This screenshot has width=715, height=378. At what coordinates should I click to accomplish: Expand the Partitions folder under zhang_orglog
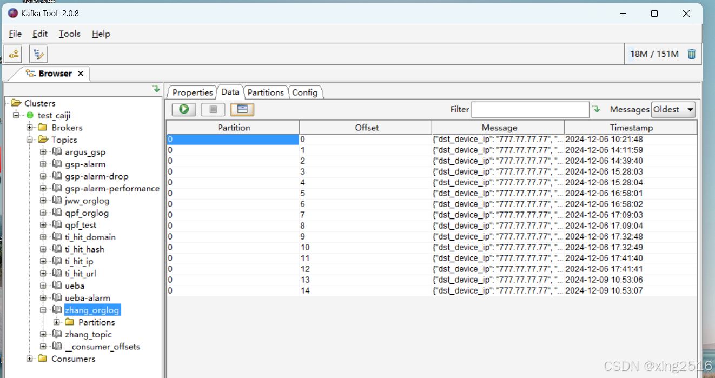coord(57,322)
